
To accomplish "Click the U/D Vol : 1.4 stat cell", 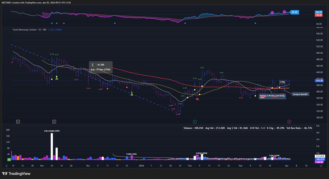I will pos(257,128).
